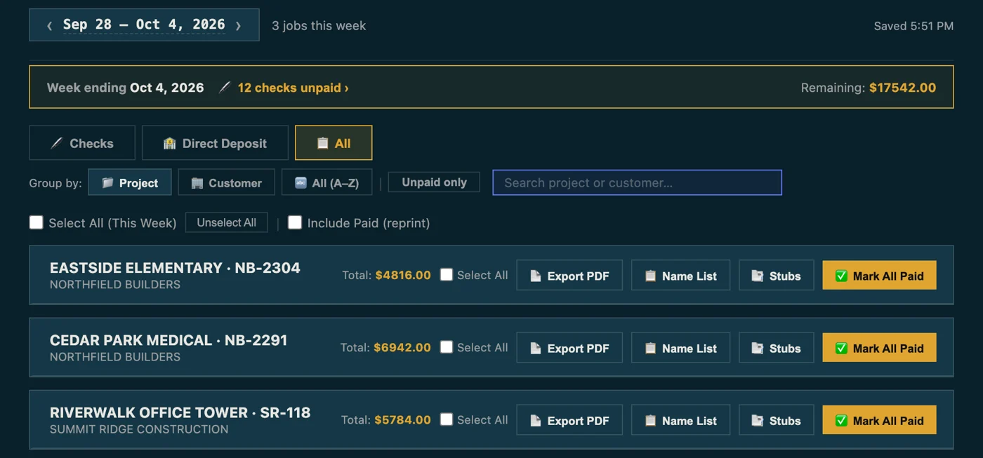Print Stubs for Riverwalk Office Tower
This screenshot has height=458, width=983.
click(x=776, y=419)
